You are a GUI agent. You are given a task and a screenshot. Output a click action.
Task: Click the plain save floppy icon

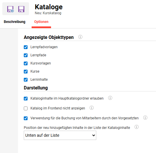point(21,9)
